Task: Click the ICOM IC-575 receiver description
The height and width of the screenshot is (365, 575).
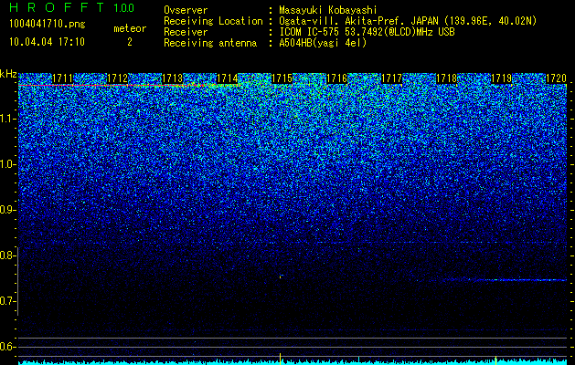Action: pos(367,32)
